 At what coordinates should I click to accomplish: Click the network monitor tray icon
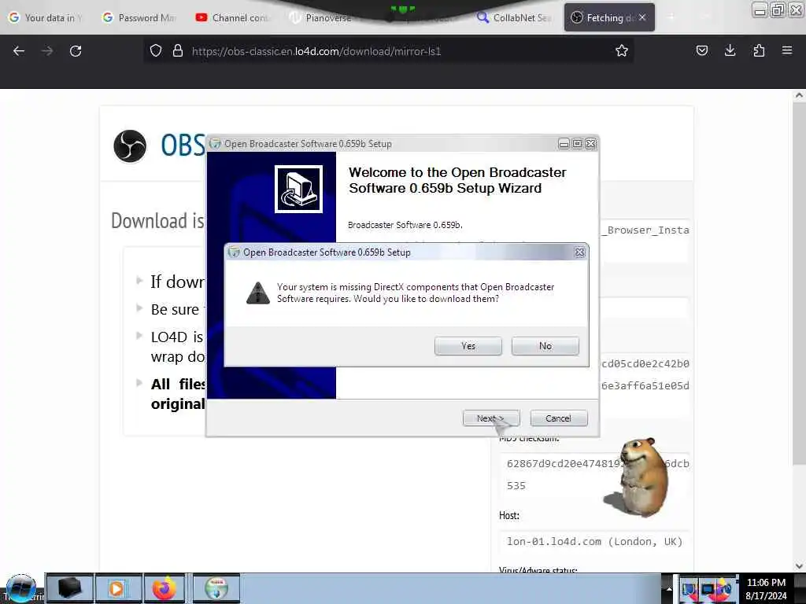pos(707,590)
